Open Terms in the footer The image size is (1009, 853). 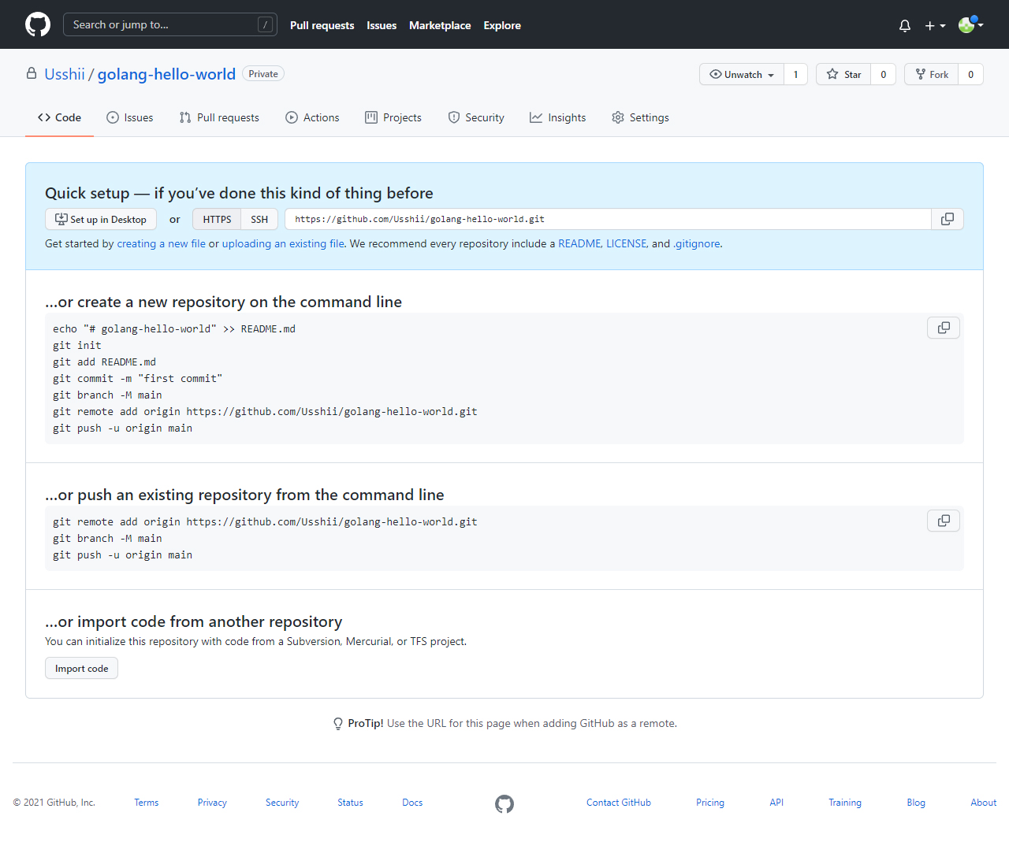(x=147, y=803)
